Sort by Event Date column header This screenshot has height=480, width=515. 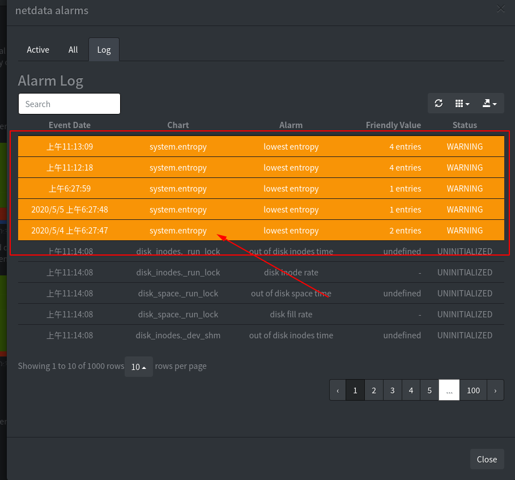69,125
